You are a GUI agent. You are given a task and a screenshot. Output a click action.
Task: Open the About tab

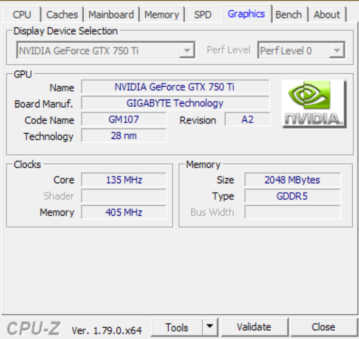click(327, 14)
